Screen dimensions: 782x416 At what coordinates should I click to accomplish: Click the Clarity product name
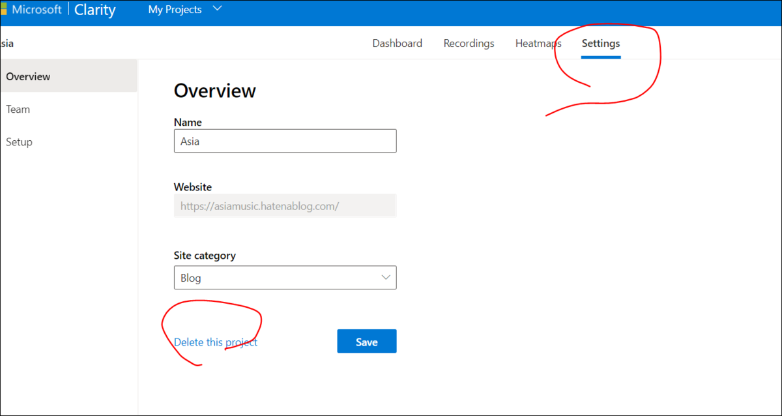[x=95, y=10]
